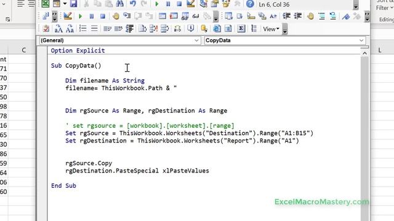Click the Option Explicit line

click(x=78, y=50)
